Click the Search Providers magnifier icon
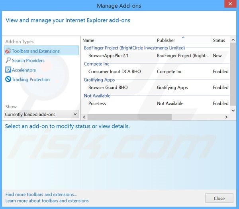Image resolution: width=239 pixels, height=209 pixels. [8, 60]
